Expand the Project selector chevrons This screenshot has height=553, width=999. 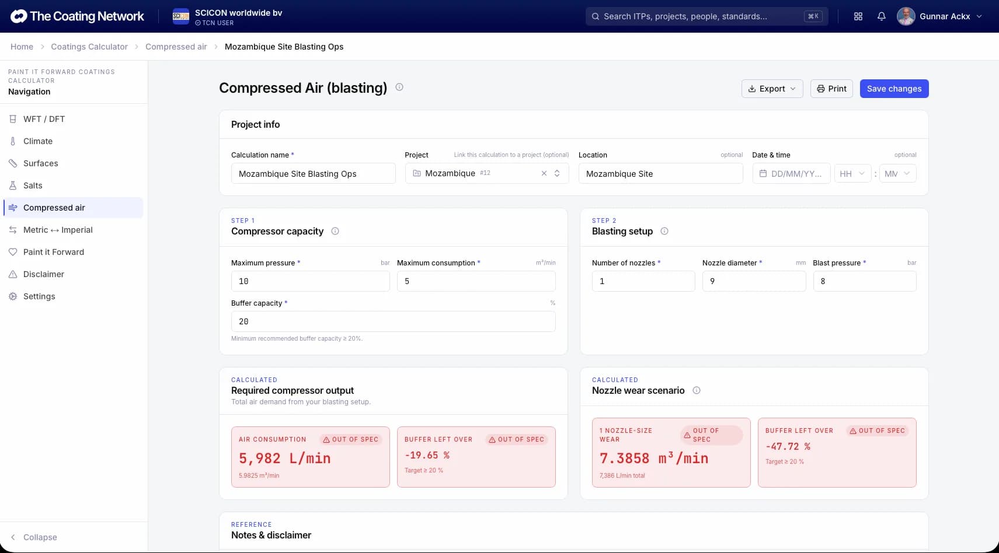pyautogui.click(x=557, y=173)
